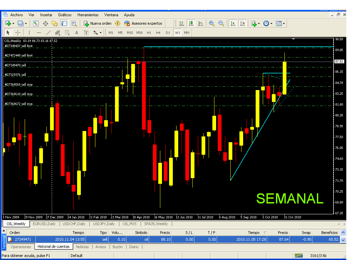Toggle the Data Window crosshair-circle icon
The image size is (349, 260).
pos(45,23)
